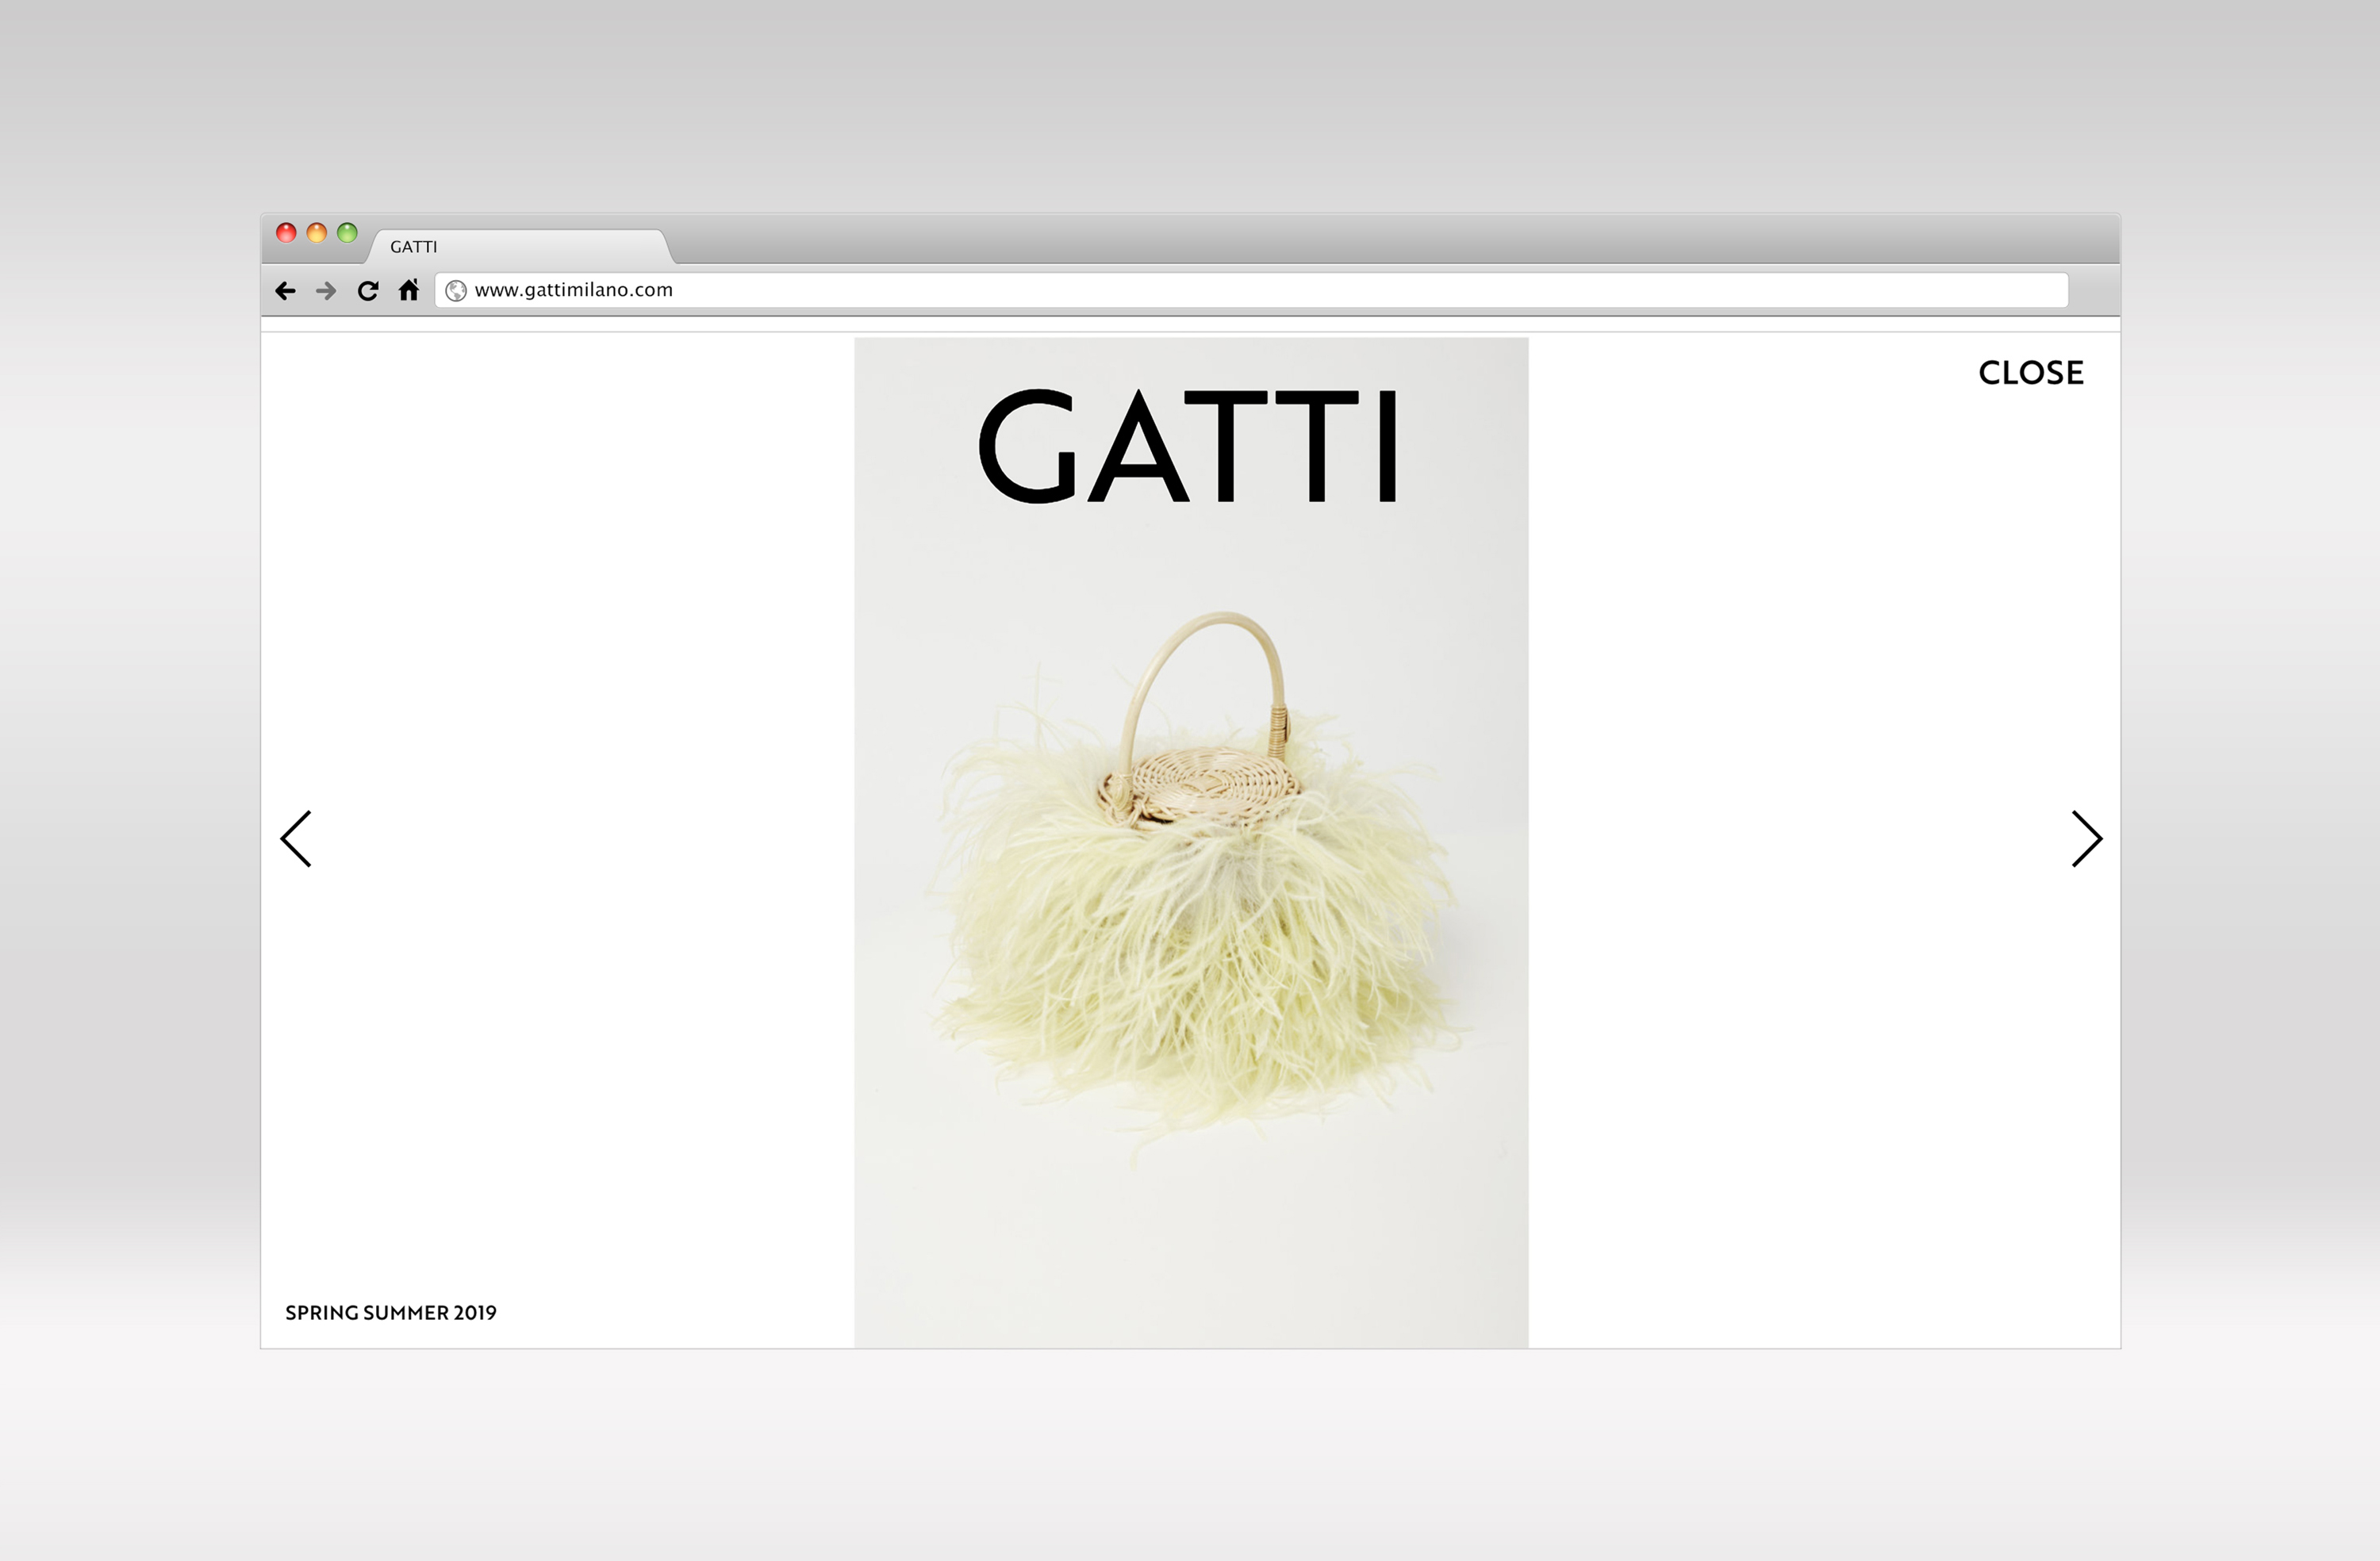
Task: Click the yellow feathered bag photo
Action: [1191, 960]
